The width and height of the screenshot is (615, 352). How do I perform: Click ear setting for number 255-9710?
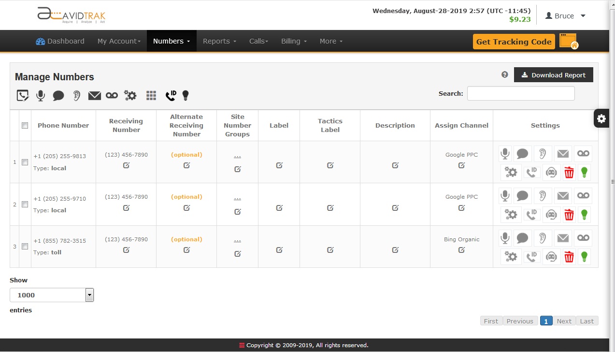543,196
